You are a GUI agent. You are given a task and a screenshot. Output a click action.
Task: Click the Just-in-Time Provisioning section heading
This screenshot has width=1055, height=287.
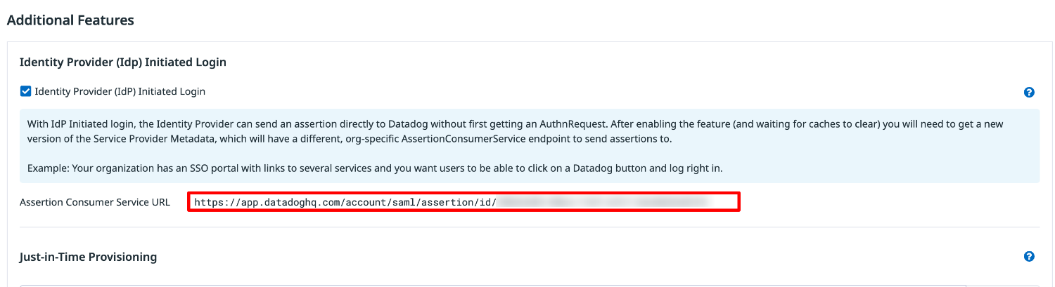[88, 257]
